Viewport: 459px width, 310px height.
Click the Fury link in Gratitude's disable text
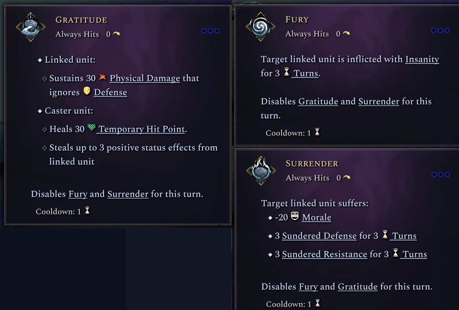click(78, 194)
